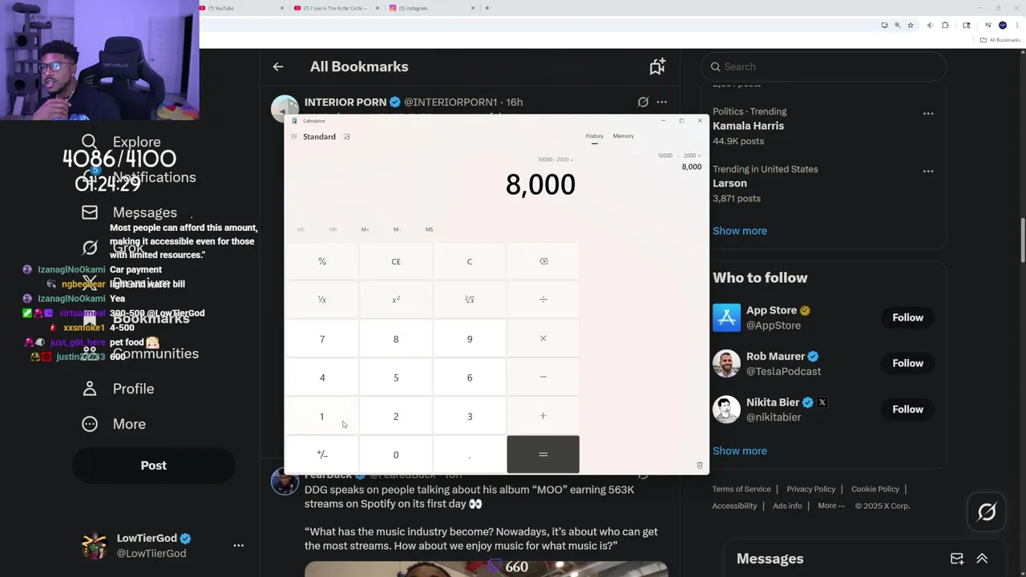Click the equals button on calculator

pos(543,454)
